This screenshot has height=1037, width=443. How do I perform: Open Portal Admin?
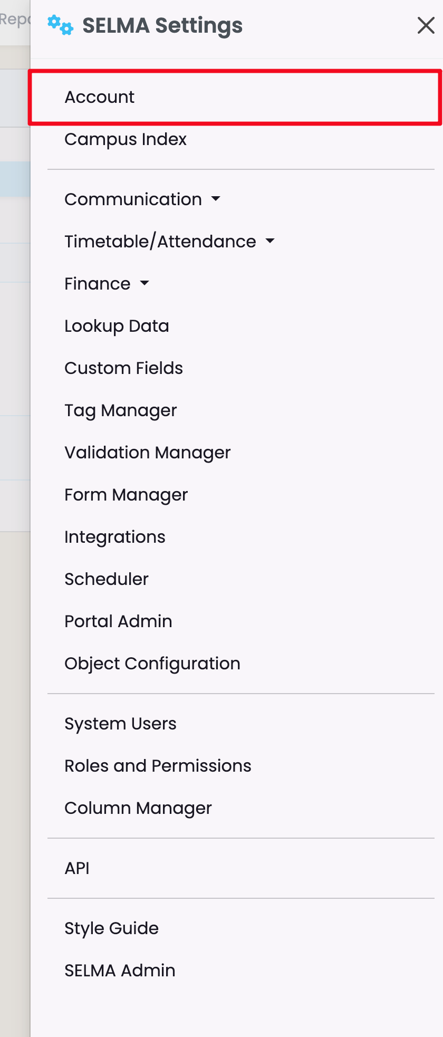coord(118,621)
